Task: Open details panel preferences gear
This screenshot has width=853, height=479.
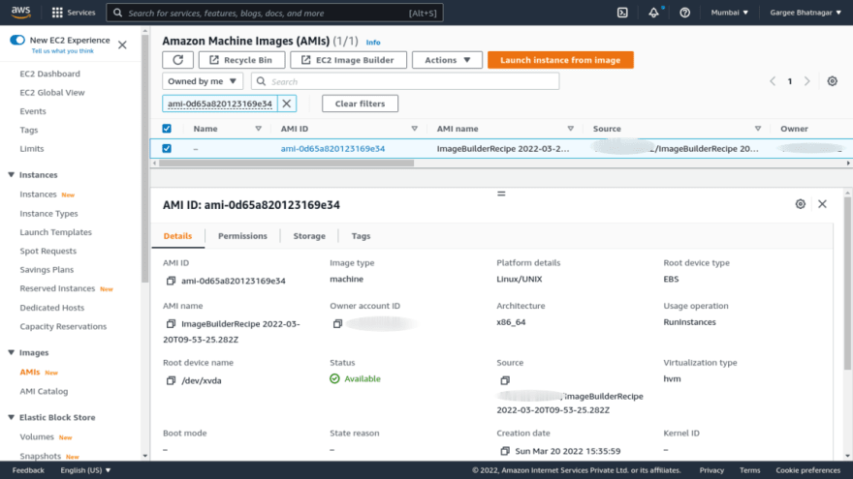Action: [800, 204]
